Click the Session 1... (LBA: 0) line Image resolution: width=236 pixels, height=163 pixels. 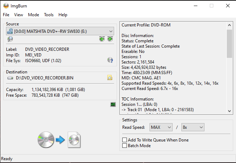(139, 104)
